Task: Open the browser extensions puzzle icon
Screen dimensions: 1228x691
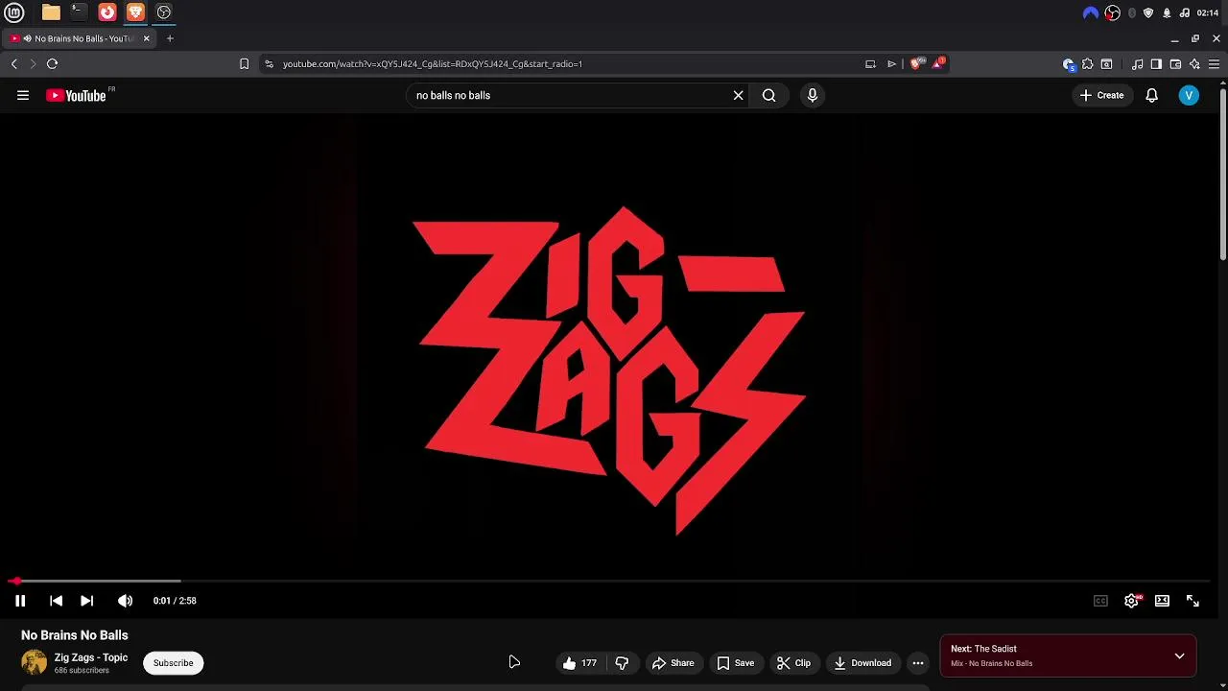Action: (1087, 64)
